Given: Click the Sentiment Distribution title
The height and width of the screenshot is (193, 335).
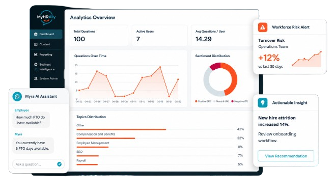Looking at the screenshot, I should tap(212, 56).
